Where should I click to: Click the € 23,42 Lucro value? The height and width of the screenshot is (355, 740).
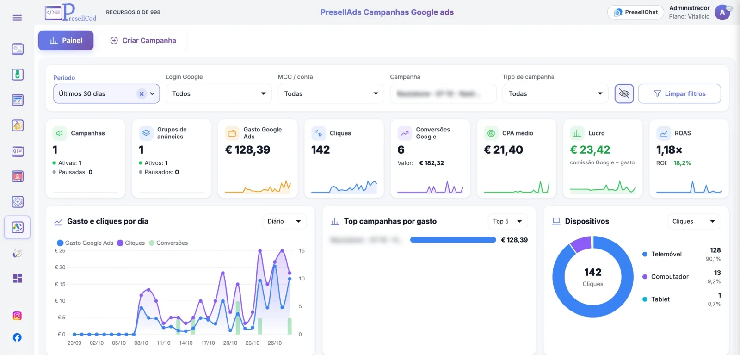[590, 150]
